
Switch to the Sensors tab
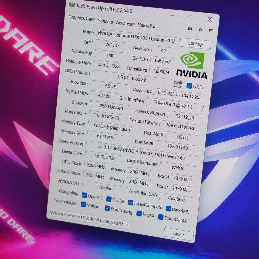(x=105, y=21)
